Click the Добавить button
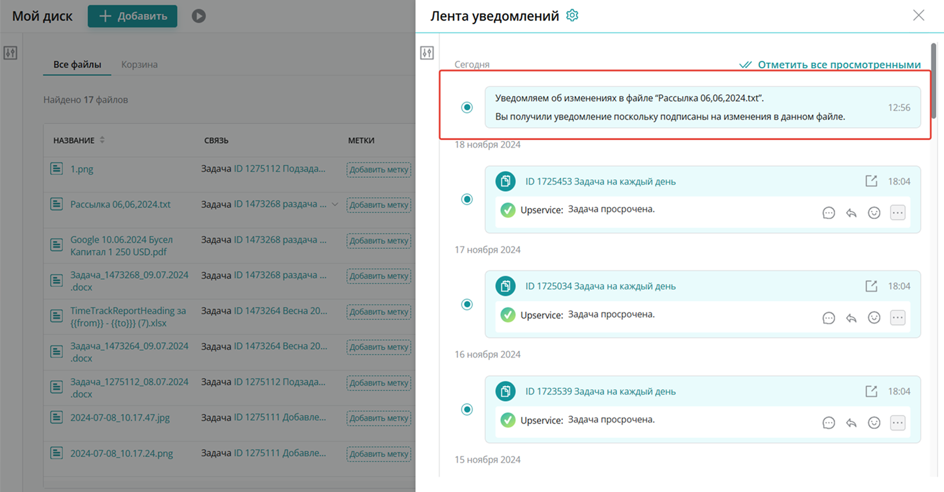 pyautogui.click(x=133, y=16)
